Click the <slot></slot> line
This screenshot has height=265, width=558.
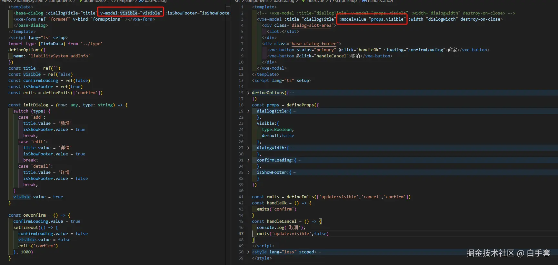[283, 32]
